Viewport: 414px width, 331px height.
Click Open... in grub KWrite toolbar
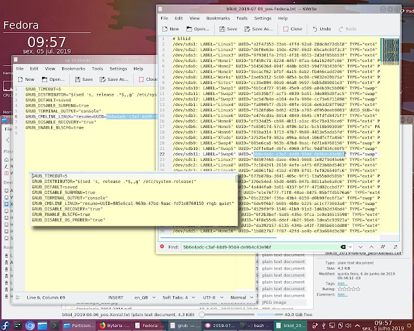(x=53, y=79)
